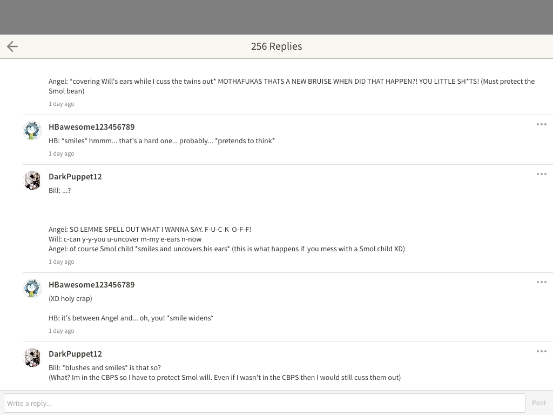553x415 pixels.
Task: Open HBawesome123456789's avatar beside "pretends to think" reply
Action: (x=32, y=131)
